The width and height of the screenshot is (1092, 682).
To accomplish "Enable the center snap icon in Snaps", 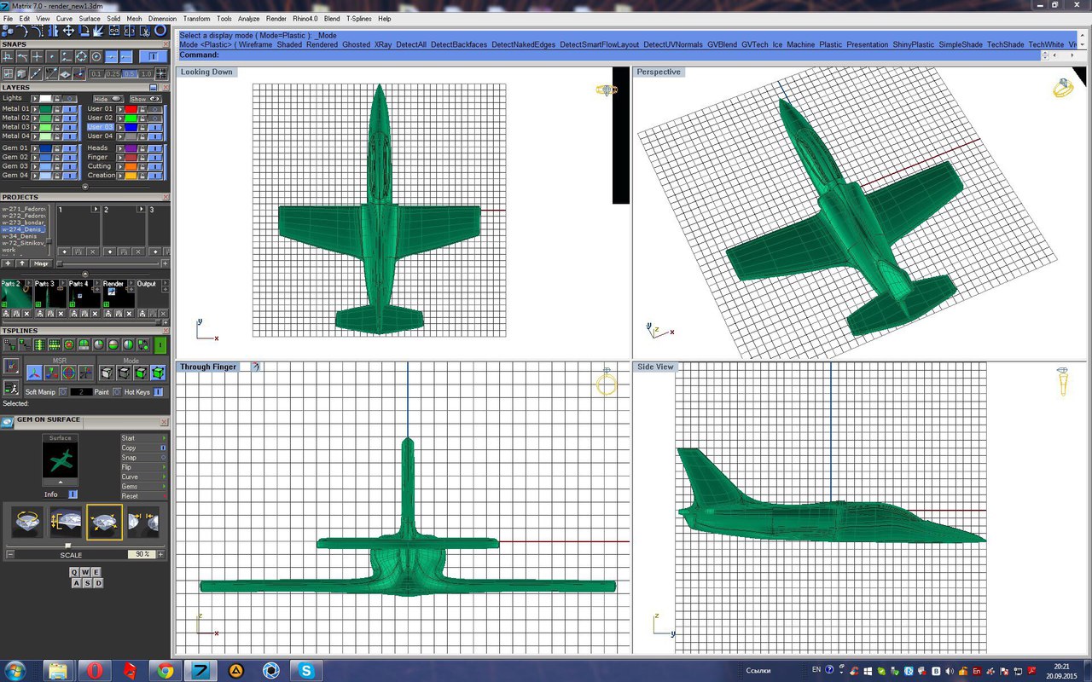I will pyautogui.click(x=96, y=56).
